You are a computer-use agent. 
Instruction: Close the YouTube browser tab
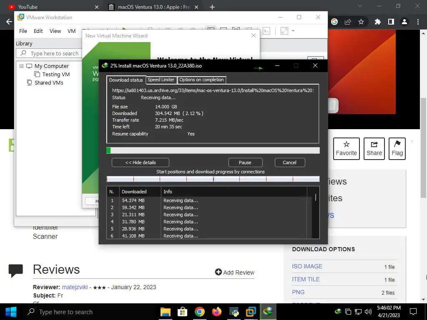[x=97, y=7]
